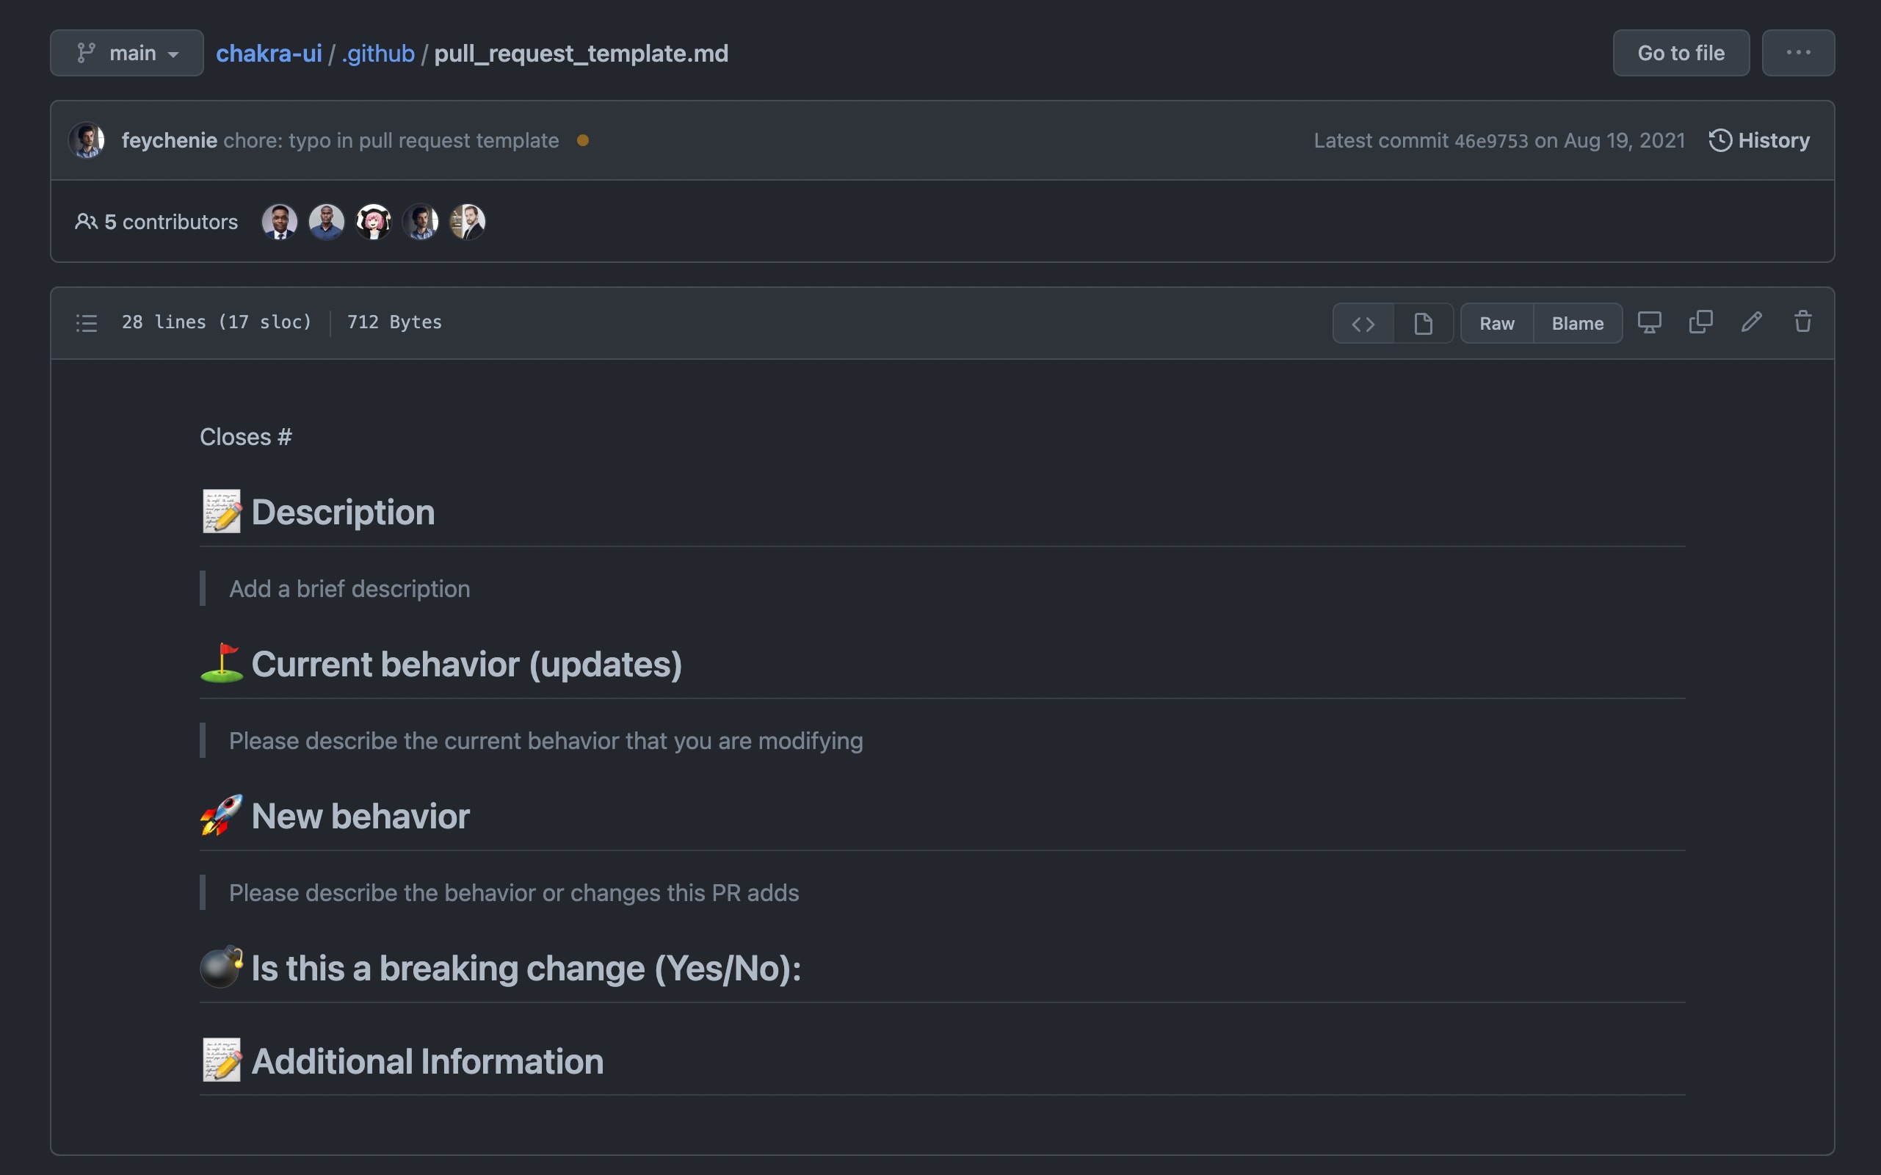The image size is (1881, 1175).
Task: Click the code view toggle icon
Action: point(1363,322)
